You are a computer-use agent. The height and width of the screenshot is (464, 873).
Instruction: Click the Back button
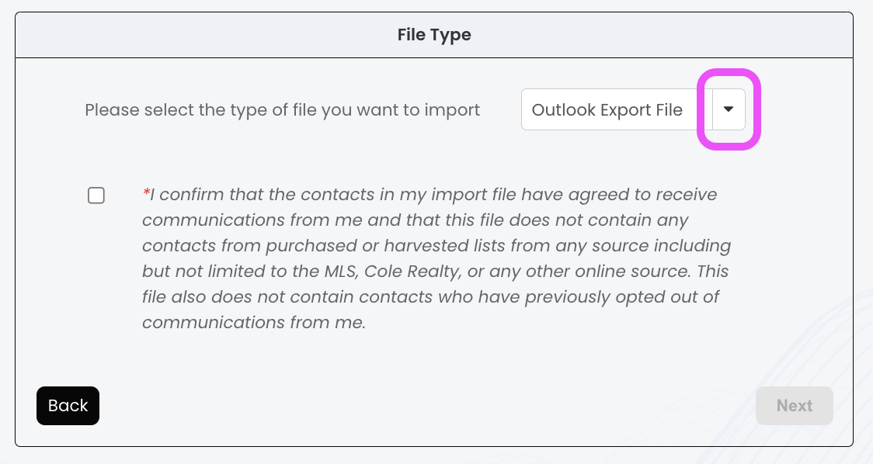pyautogui.click(x=68, y=406)
